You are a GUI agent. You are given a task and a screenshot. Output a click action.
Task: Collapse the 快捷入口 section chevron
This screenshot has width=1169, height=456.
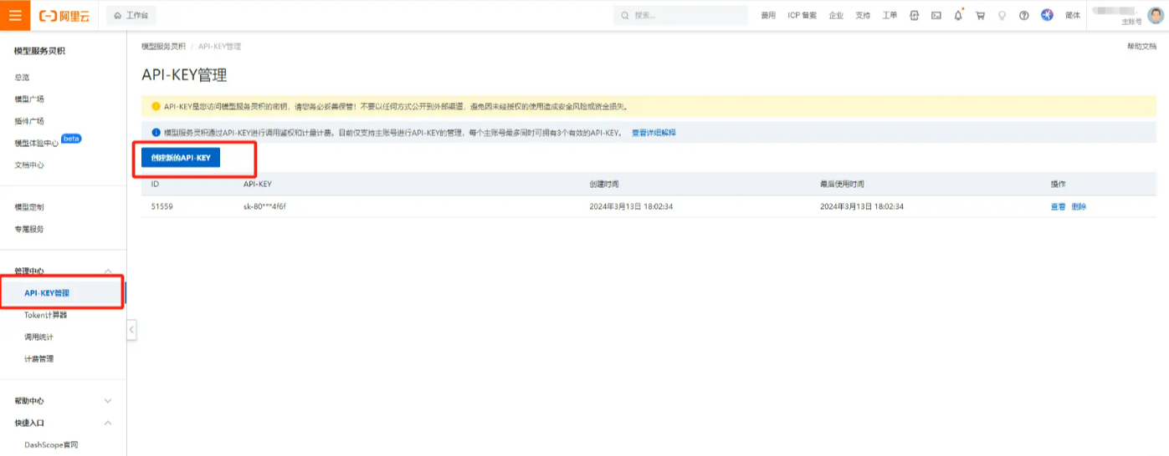tap(107, 423)
